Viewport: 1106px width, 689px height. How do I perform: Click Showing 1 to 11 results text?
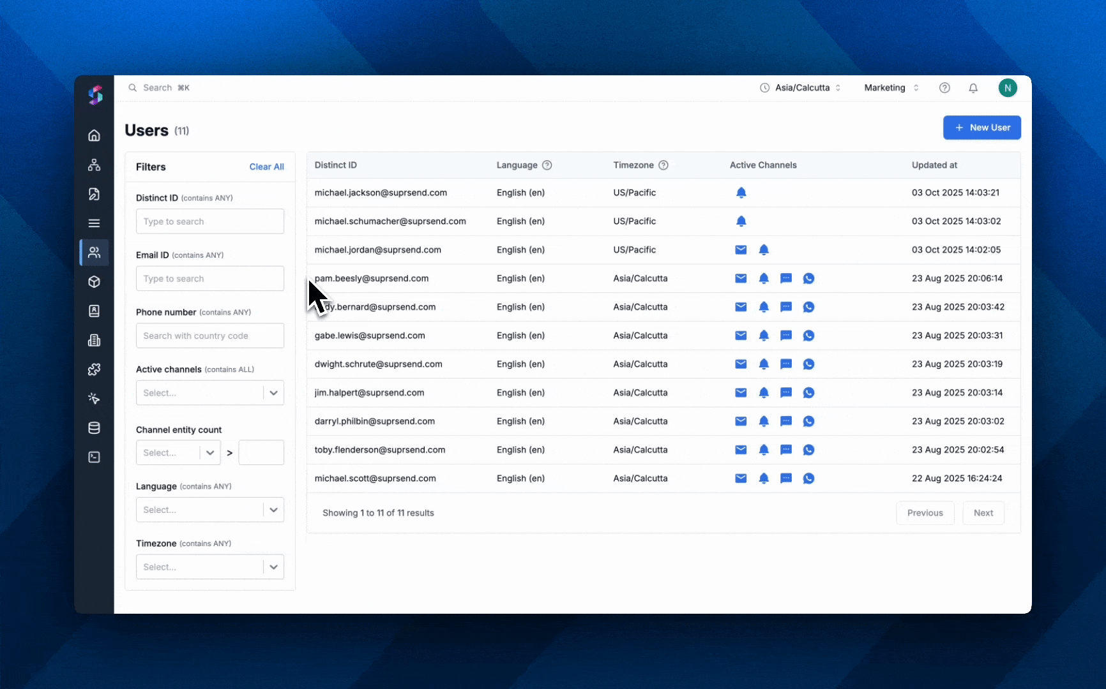click(378, 513)
